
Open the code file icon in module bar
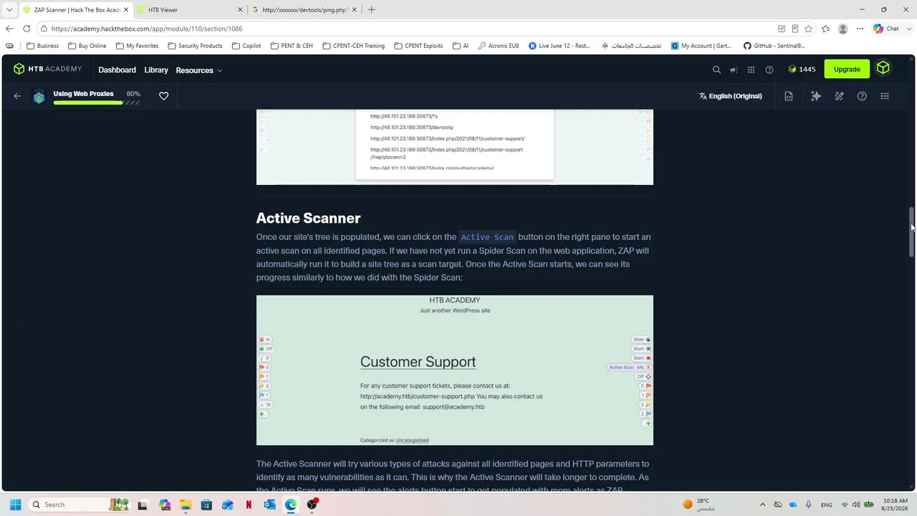tap(788, 96)
